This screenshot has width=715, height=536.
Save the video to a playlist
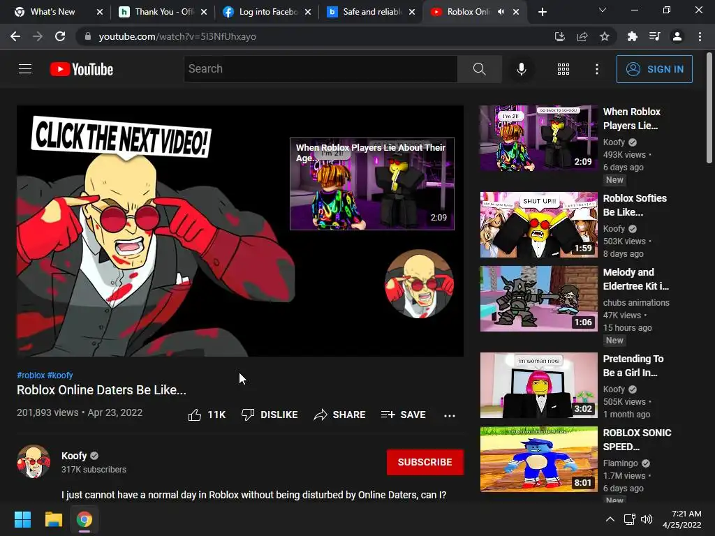tap(403, 415)
